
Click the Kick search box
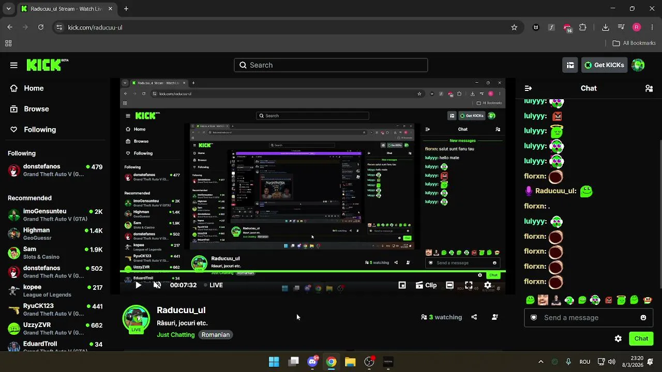pos(331,65)
